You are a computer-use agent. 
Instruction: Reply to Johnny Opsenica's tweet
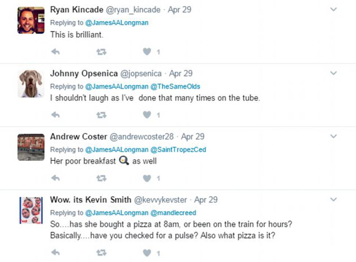pos(55,115)
